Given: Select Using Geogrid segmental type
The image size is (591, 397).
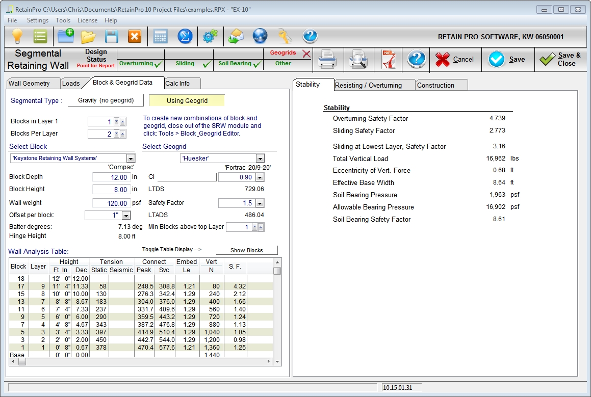Looking at the screenshot, I should [x=187, y=101].
